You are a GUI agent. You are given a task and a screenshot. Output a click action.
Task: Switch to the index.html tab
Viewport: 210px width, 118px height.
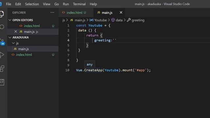click(76, 12)
